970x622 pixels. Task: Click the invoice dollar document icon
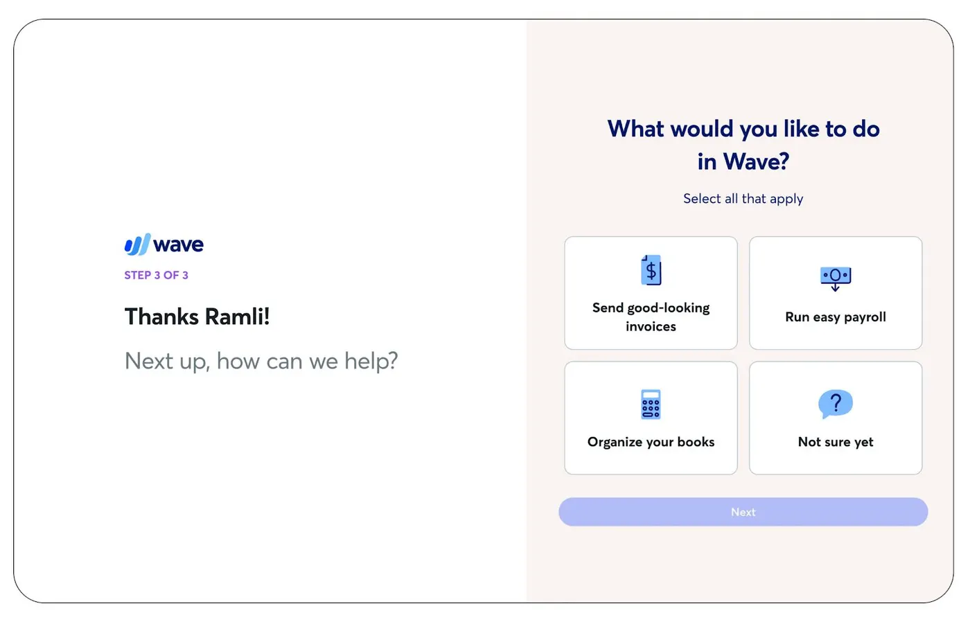pyautogui.click(x=651, y=270)
